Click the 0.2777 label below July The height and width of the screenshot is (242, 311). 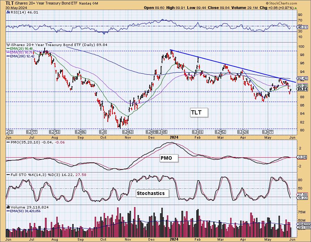coord(32,132)
